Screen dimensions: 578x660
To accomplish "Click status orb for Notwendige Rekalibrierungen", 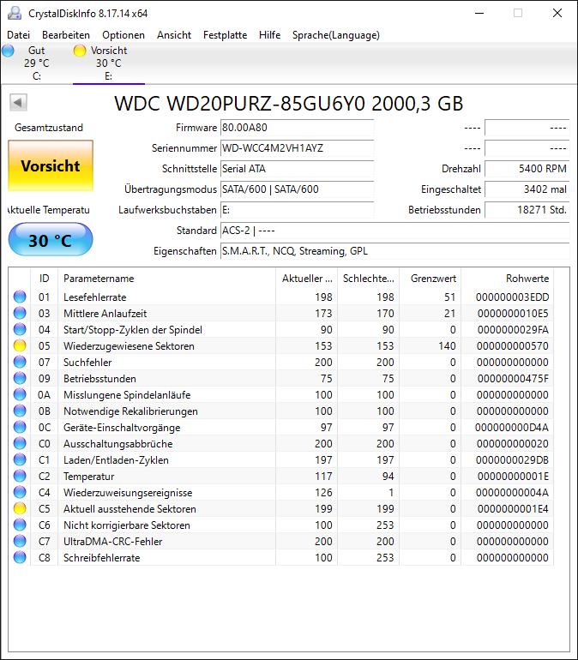I will (x=20, y=411).
